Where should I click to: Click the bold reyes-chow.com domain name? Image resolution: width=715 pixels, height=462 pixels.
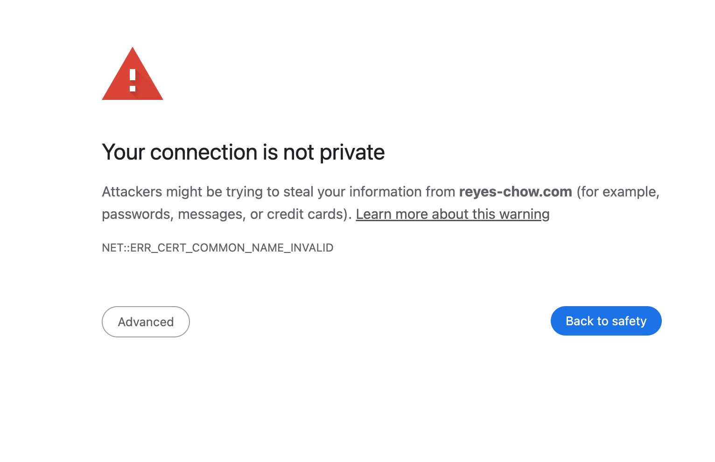tap(515, 192)
